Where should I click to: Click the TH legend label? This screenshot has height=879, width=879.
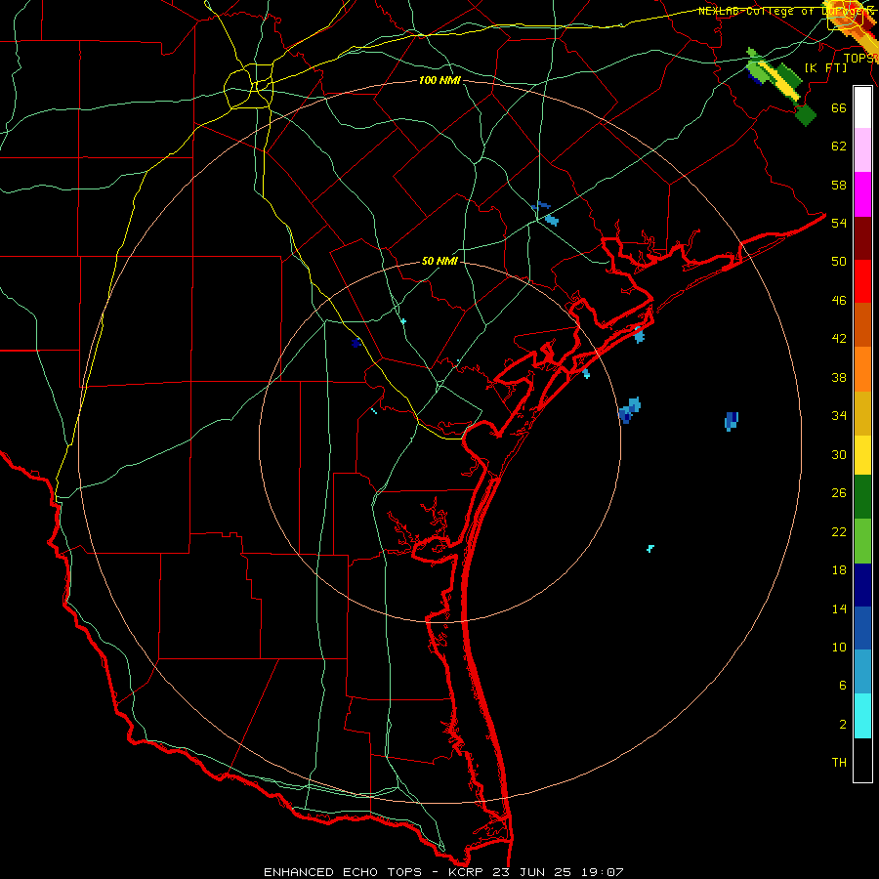839,763
